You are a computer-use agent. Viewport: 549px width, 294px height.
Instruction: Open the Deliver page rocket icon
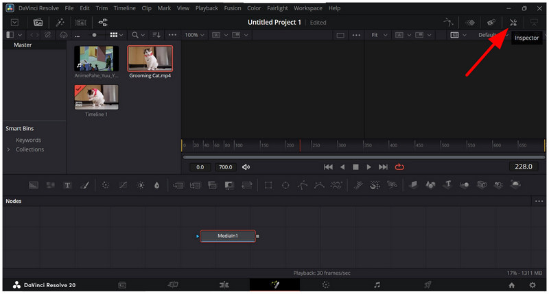coord(428,285)
